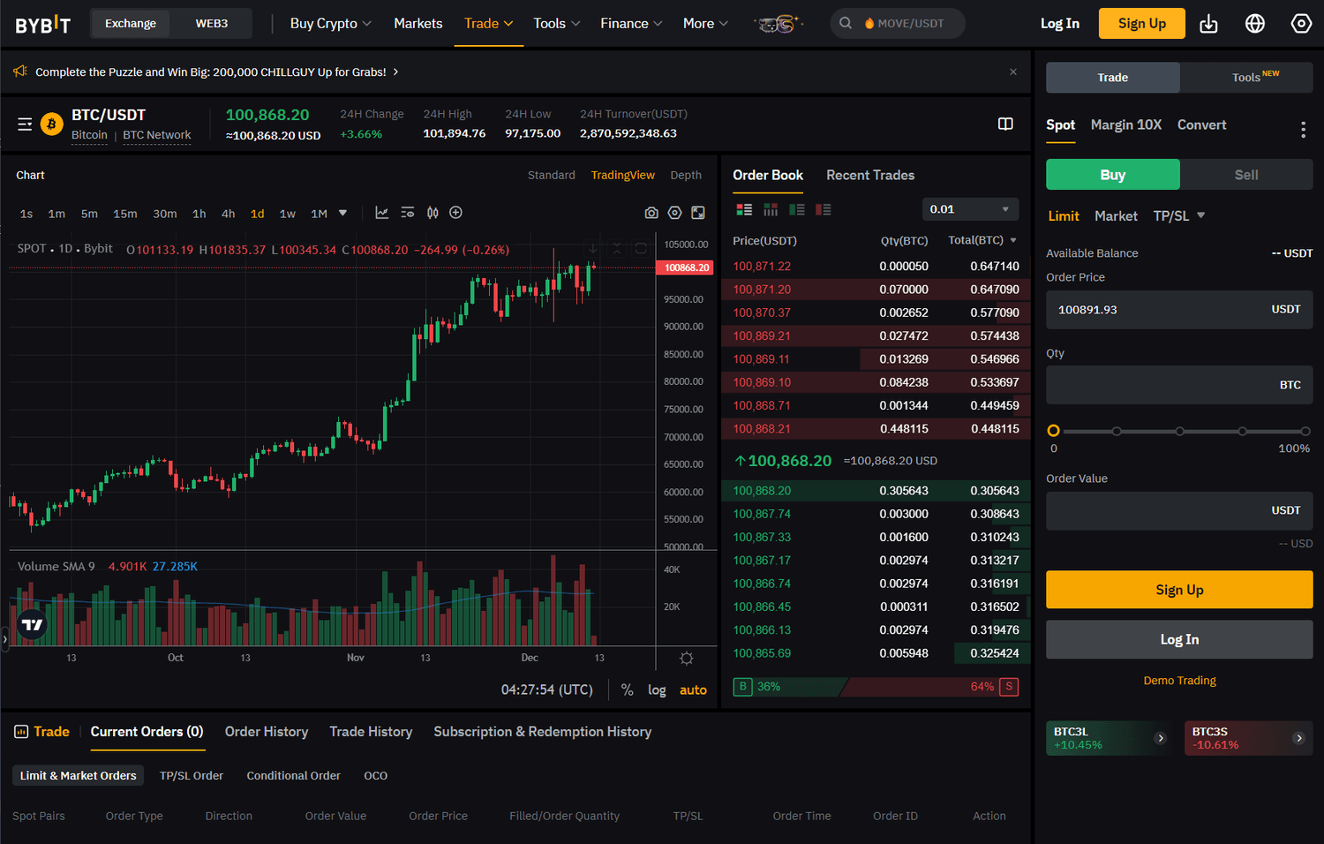Open the Tools NEW tab in right panel
The image size is (1324, 844).
point(1246,78)
